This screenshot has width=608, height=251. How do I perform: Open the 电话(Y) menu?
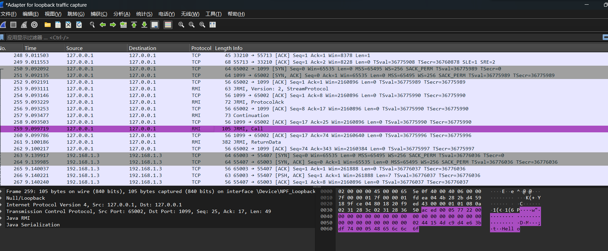pyautogui.click(x=167, y=14)
